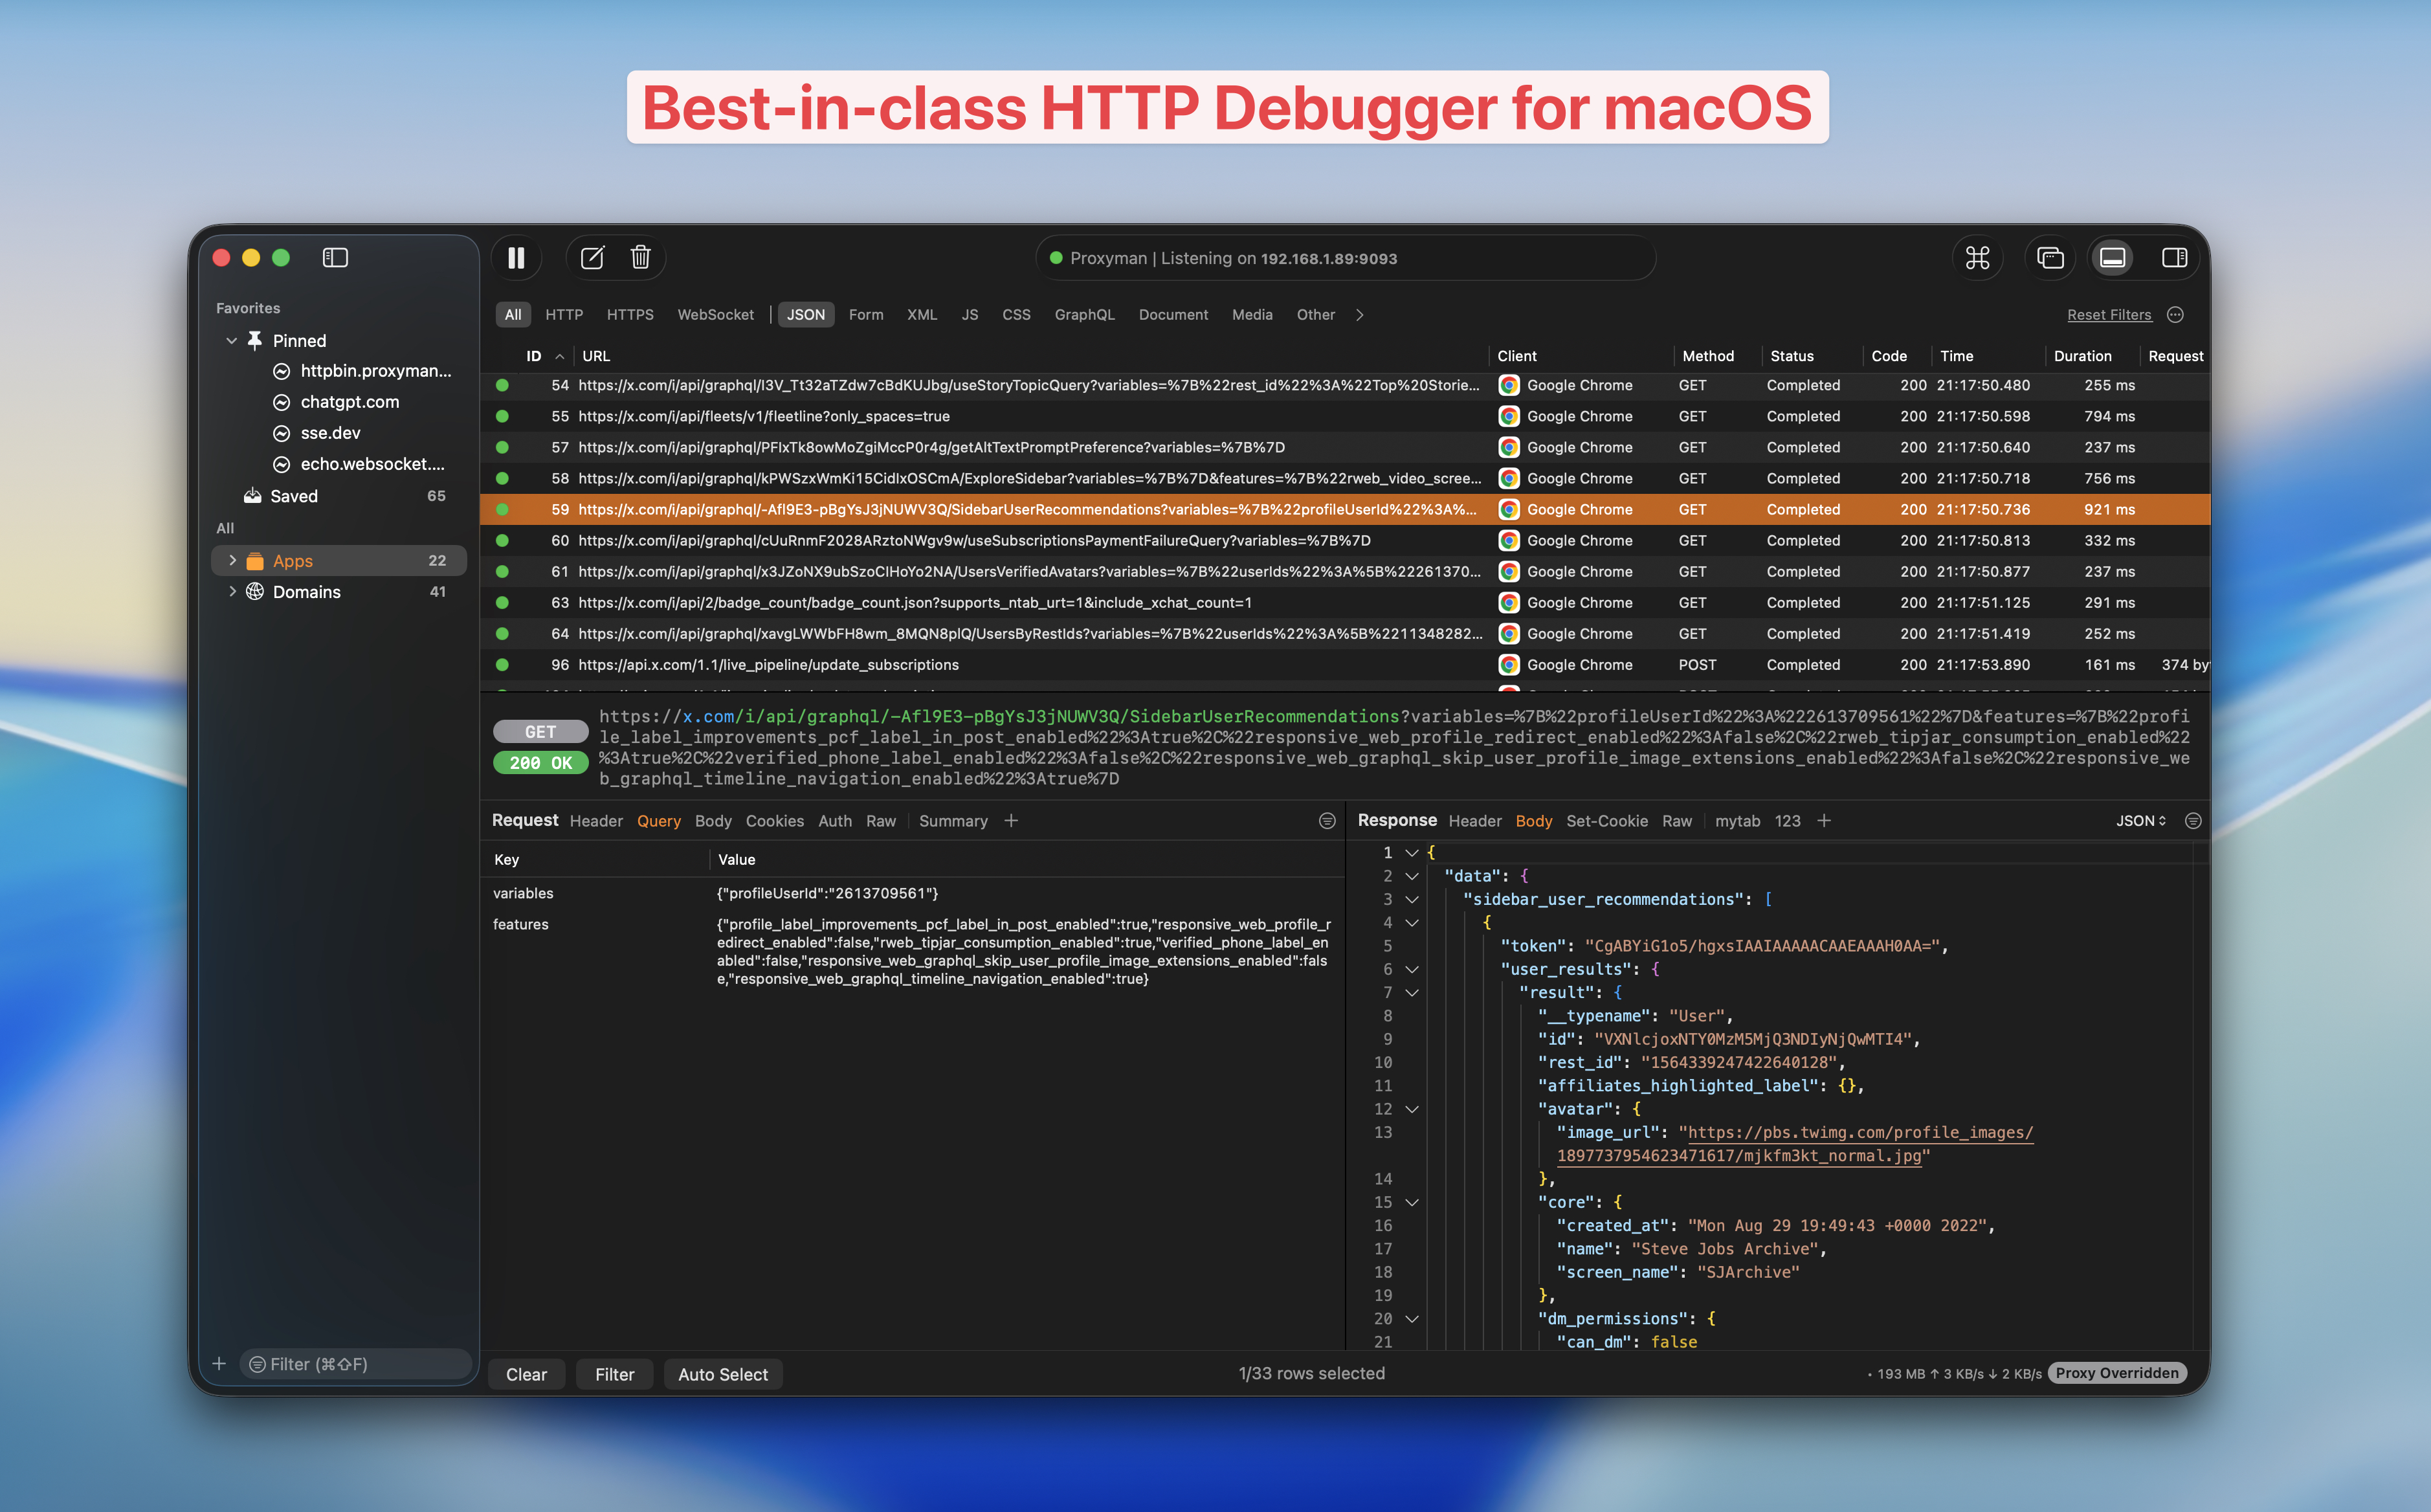Screen dimensions: 2431x1512
Task: Collapse the "data" JSON node on line 2
Action: pos(1412,877)
